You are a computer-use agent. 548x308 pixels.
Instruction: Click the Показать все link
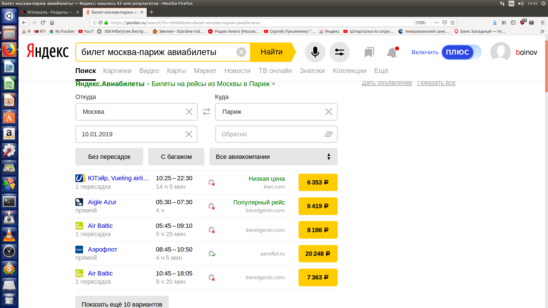point(436,83)
